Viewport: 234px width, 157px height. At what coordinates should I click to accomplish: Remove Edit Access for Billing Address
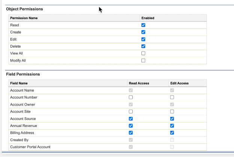pos(172,133)
